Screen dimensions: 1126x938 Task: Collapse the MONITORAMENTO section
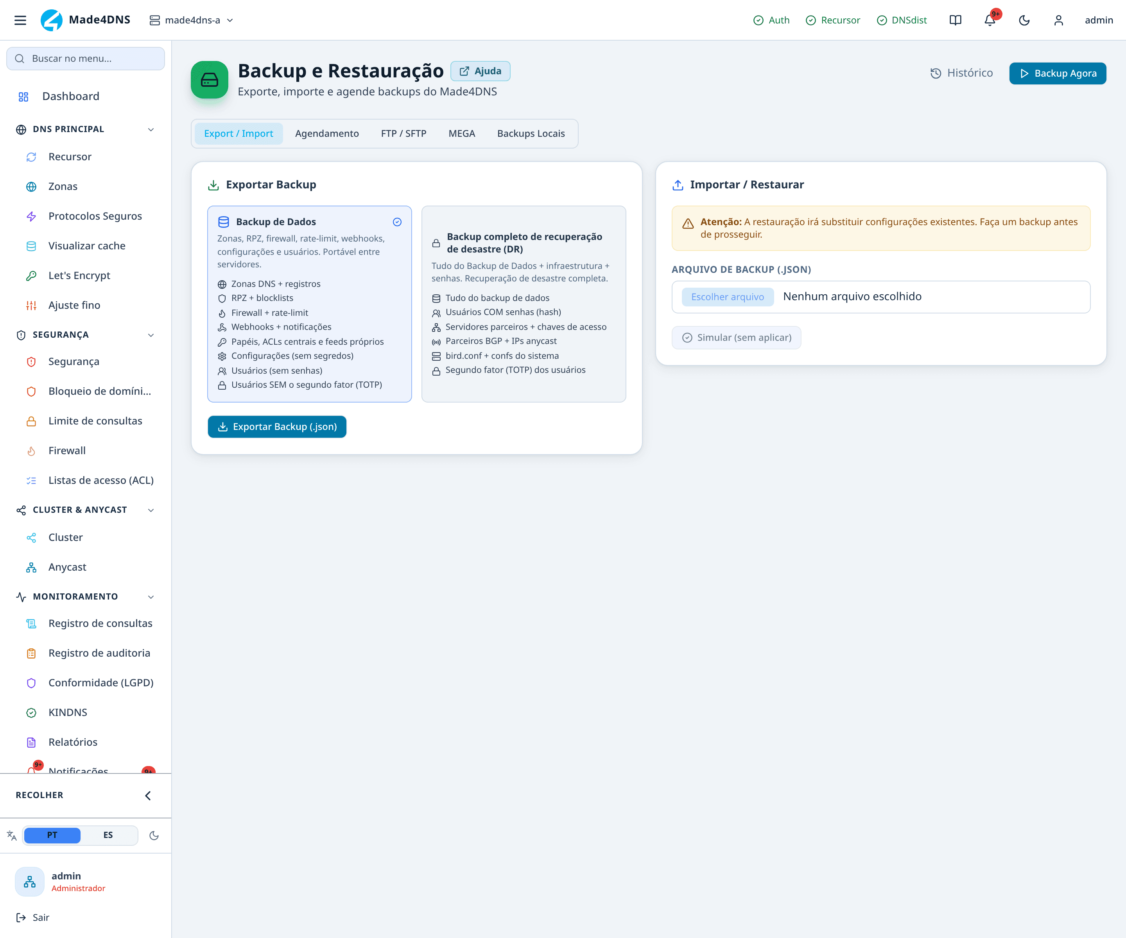click(86, 596)
